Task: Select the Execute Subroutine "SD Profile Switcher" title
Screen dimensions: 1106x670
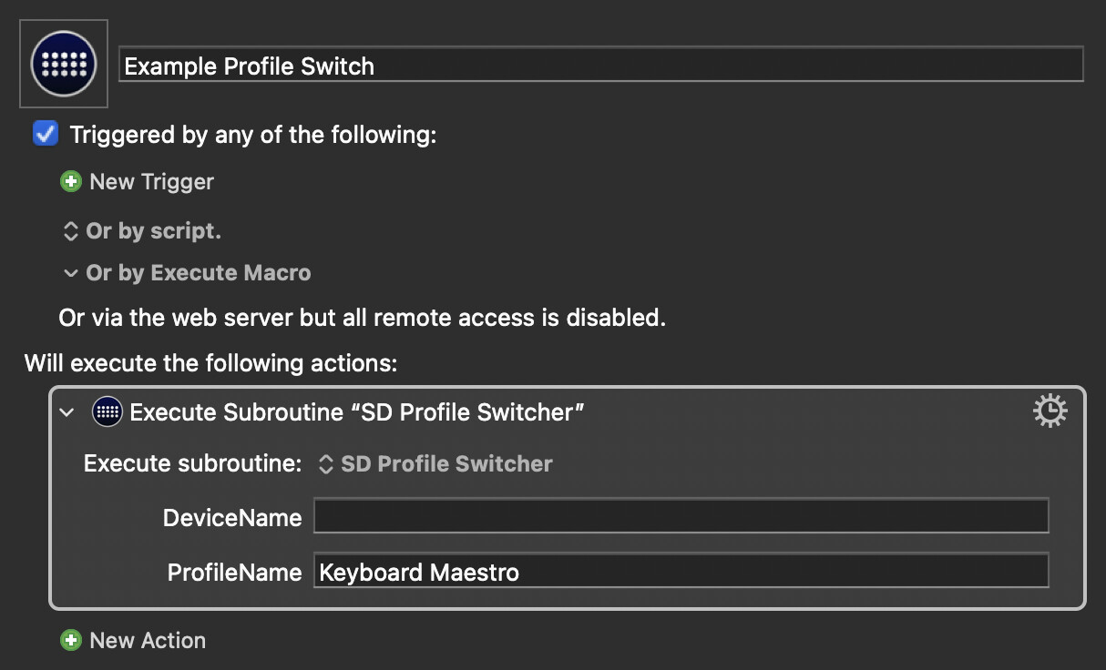Action: pos(356,412)
